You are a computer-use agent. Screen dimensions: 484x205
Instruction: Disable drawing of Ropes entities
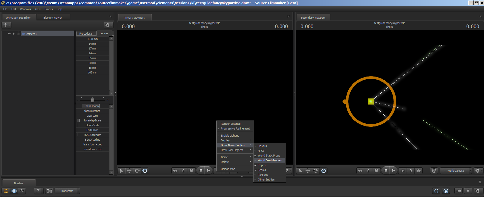pyautogui.click(x=261, y=165)
